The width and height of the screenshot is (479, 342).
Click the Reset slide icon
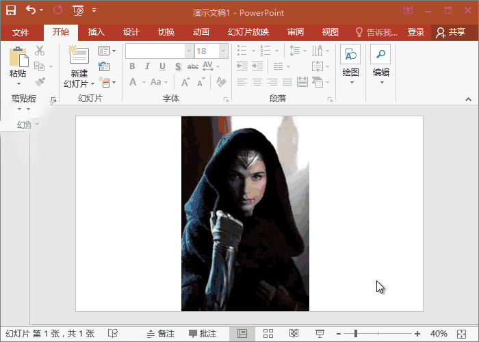pyautogui.click(x=104, y=66)
